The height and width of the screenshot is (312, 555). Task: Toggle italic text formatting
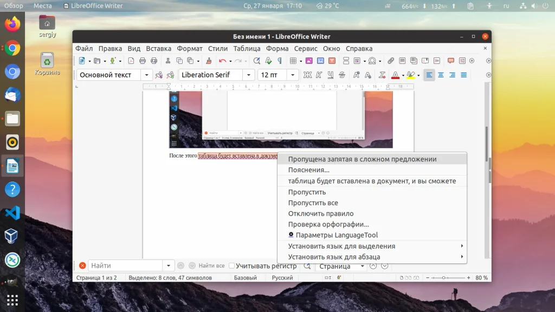tap(319, 75)
